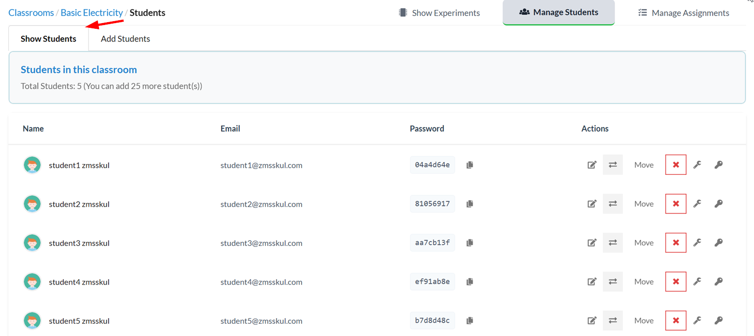Click the swap arrows icon for student3

[x=613, y=243]
